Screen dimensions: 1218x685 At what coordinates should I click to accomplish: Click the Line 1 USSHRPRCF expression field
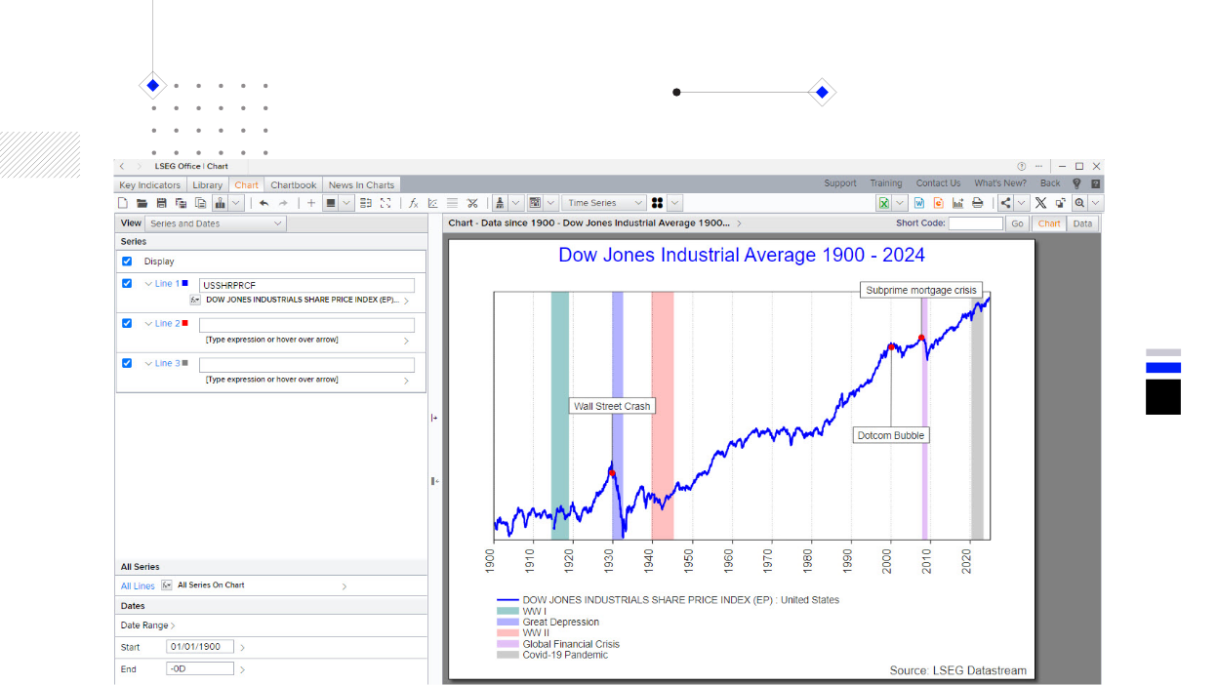click(307, 286)
